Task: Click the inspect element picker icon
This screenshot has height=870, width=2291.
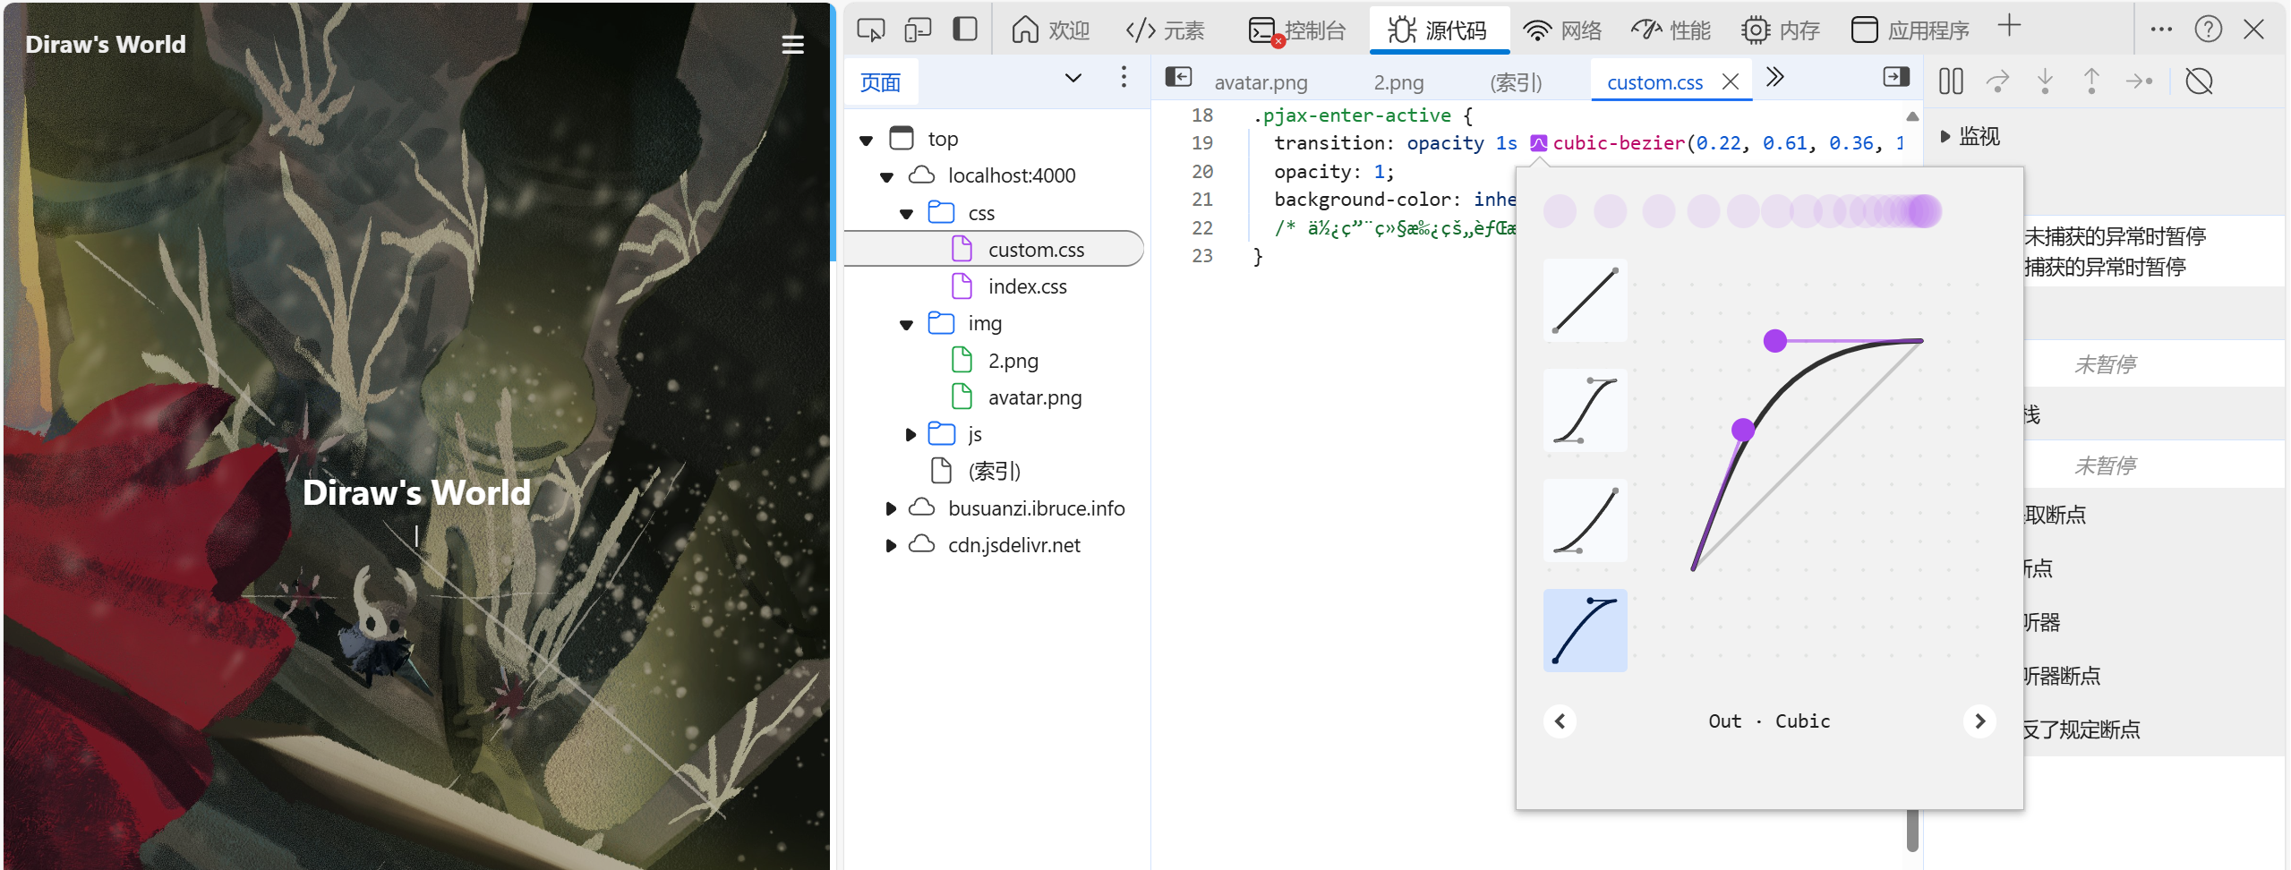Action: 870,30
